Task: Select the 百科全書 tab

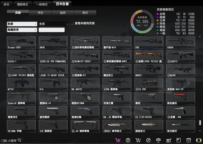Action: [62, 4]
